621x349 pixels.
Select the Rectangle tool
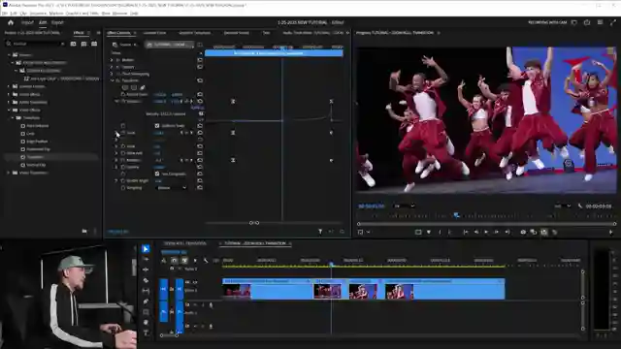coord(146,312)
